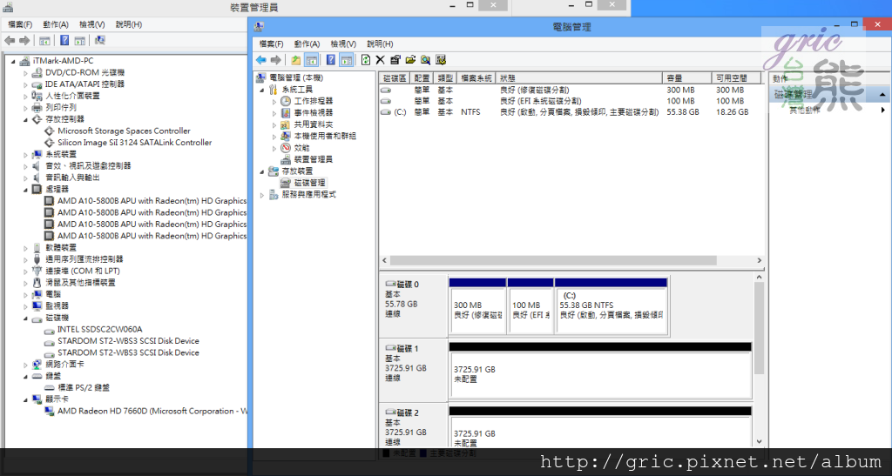
Task: Click the iTMark-AMD-PC computer icon
Action: pyautogui.click(x=24, y=61)
